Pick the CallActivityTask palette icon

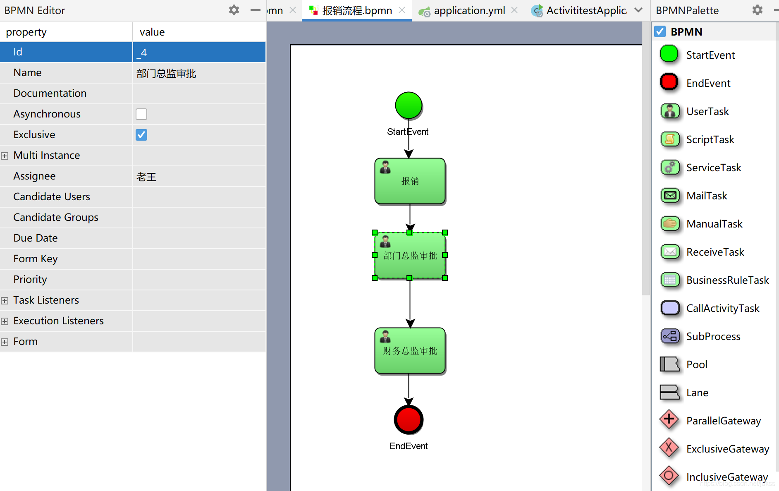pos(670,308)
